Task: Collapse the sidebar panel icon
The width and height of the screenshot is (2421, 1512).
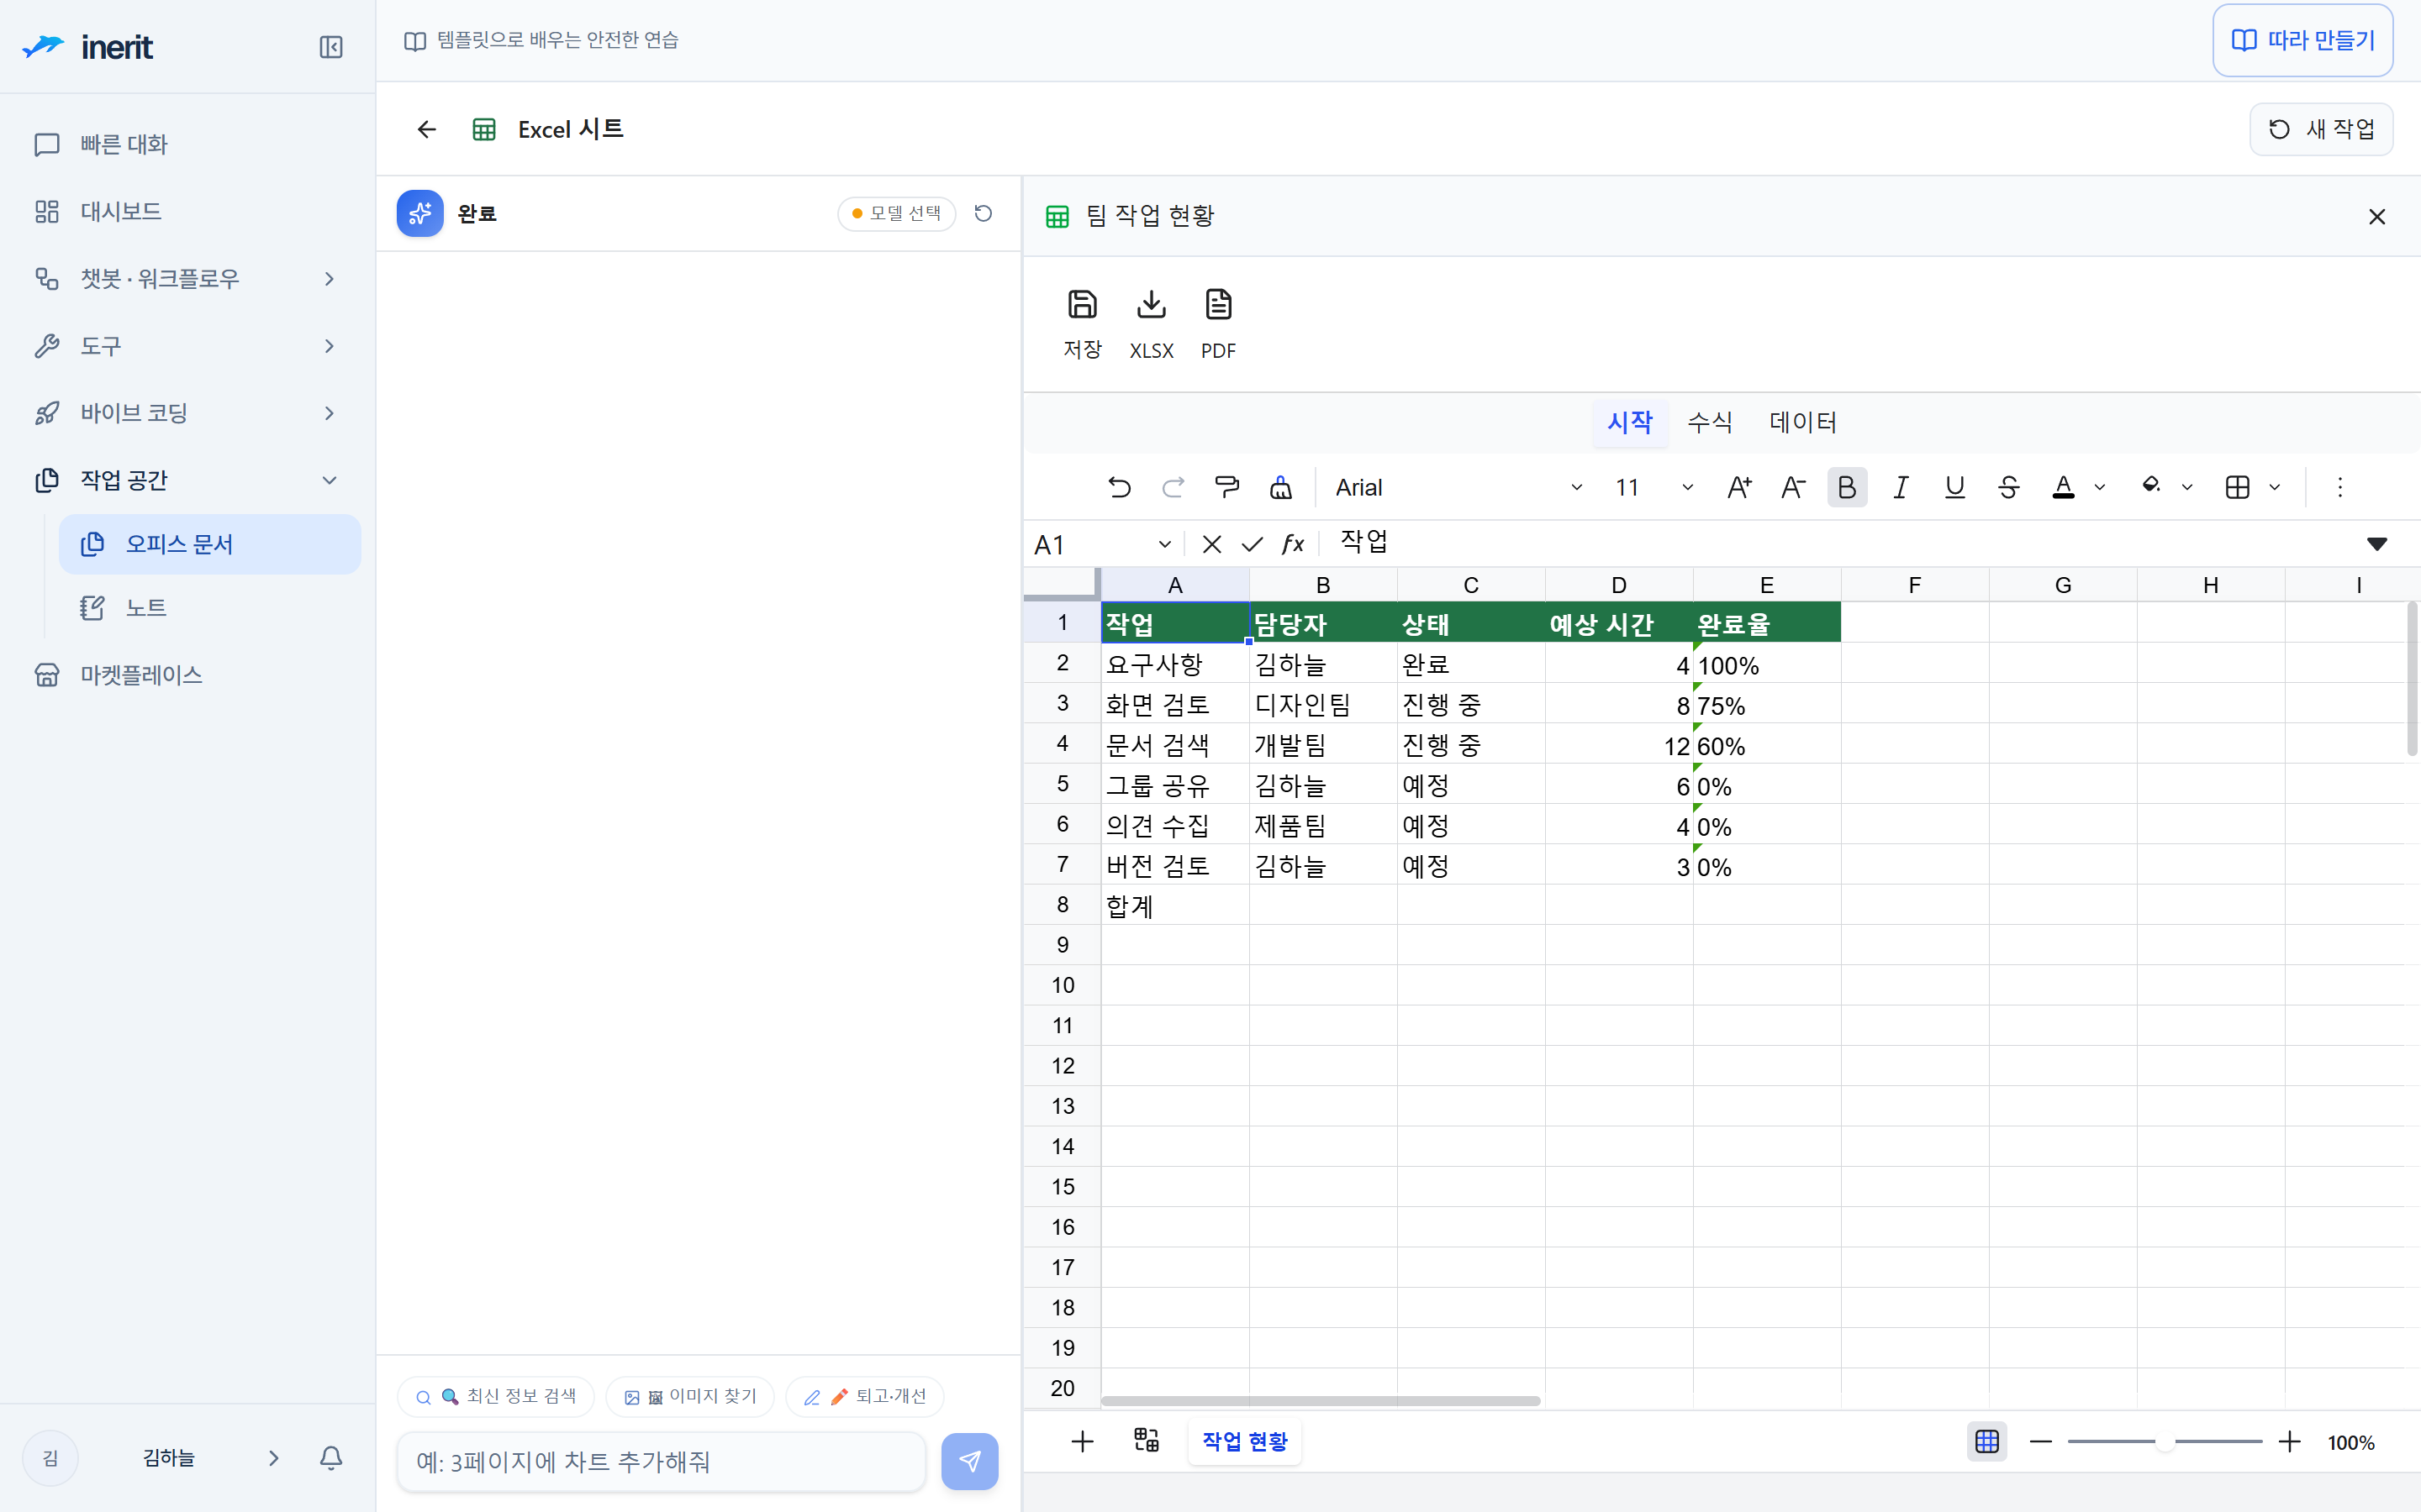Action: point(331,47)
